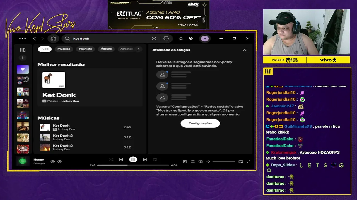
Task: Select the 'Playlists' filter chip
Action: [x=85, y=49]
